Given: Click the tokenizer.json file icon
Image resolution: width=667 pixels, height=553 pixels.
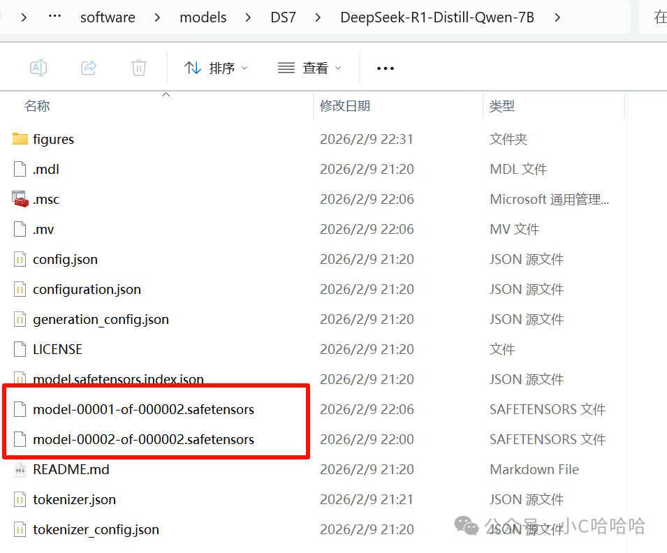Looking at the screenshot, I should (x=20, y=499).
